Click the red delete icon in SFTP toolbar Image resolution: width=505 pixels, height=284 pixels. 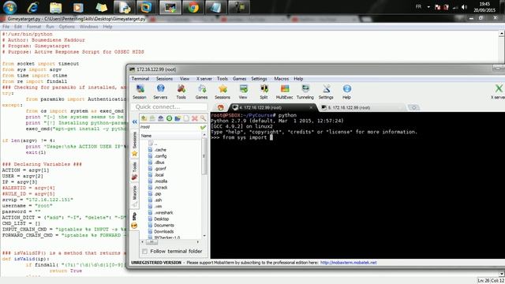(195, 118)
